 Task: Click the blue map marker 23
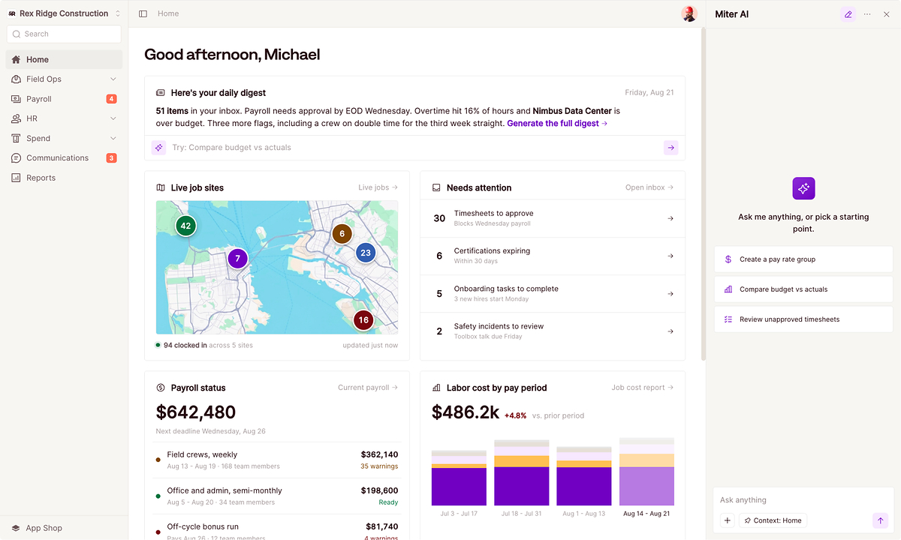coord(366,253)
